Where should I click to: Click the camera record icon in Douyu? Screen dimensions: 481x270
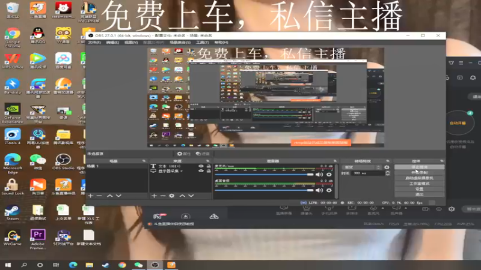coord(426,209)
